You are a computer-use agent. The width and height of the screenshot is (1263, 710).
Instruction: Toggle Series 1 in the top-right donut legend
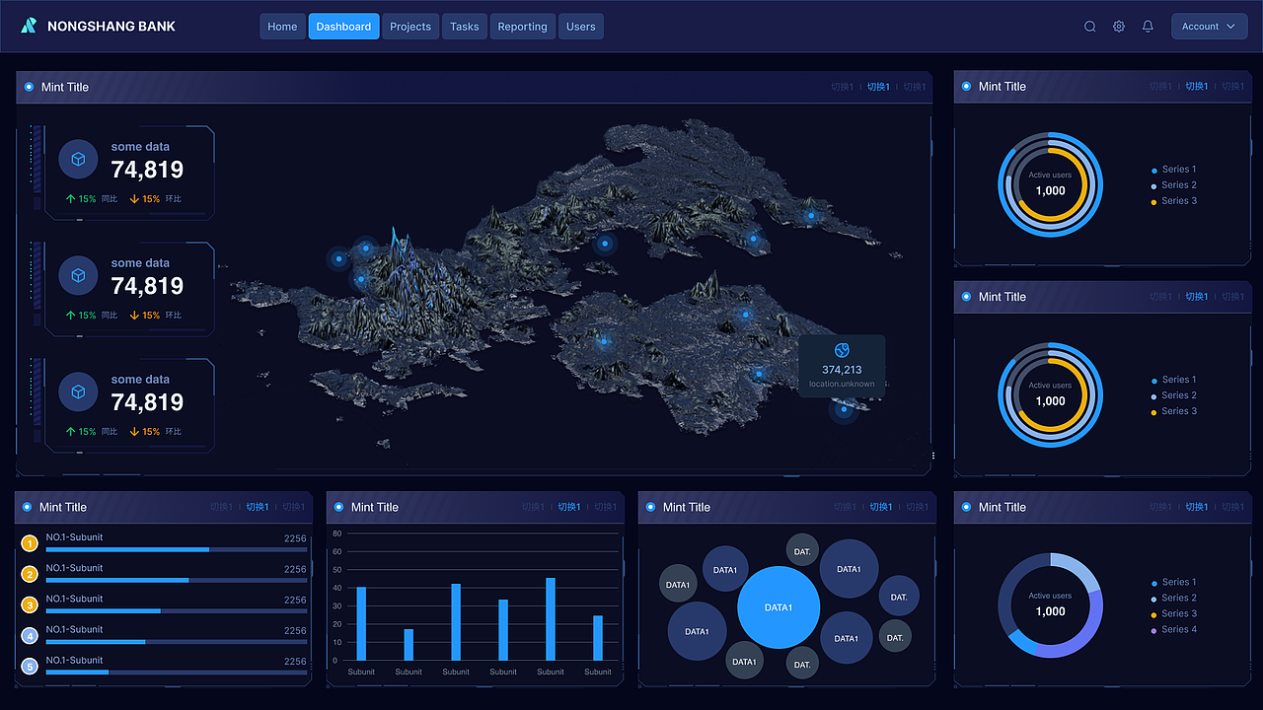point(1173,170)
